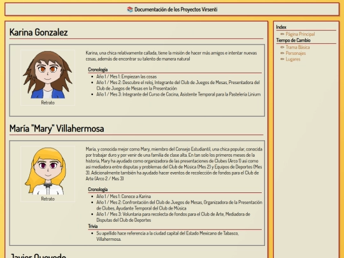The height and width of the screenshot is (258, 344).
Task: Click the pencil icon beside Personajes
Action: click(x=282, y=53)
